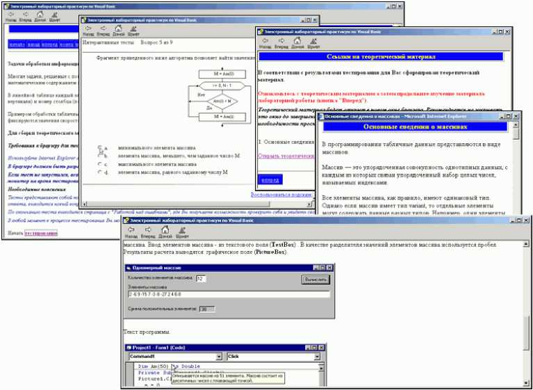
Task: Click Назад icon in the theory links window
Action: (x=265, y=41)
